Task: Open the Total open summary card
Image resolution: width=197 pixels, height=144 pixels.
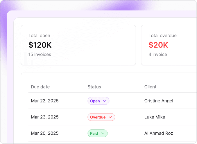Action: pyautogui.click(x=78, y=45)
